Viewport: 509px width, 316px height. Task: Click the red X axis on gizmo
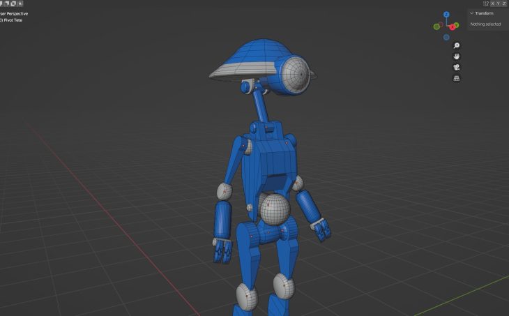tap(453, 27)
